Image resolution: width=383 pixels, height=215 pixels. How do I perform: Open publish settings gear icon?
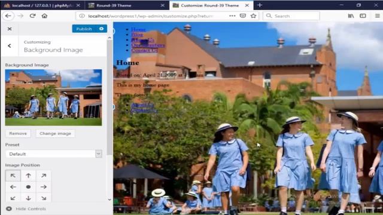[x=101, y=29]
